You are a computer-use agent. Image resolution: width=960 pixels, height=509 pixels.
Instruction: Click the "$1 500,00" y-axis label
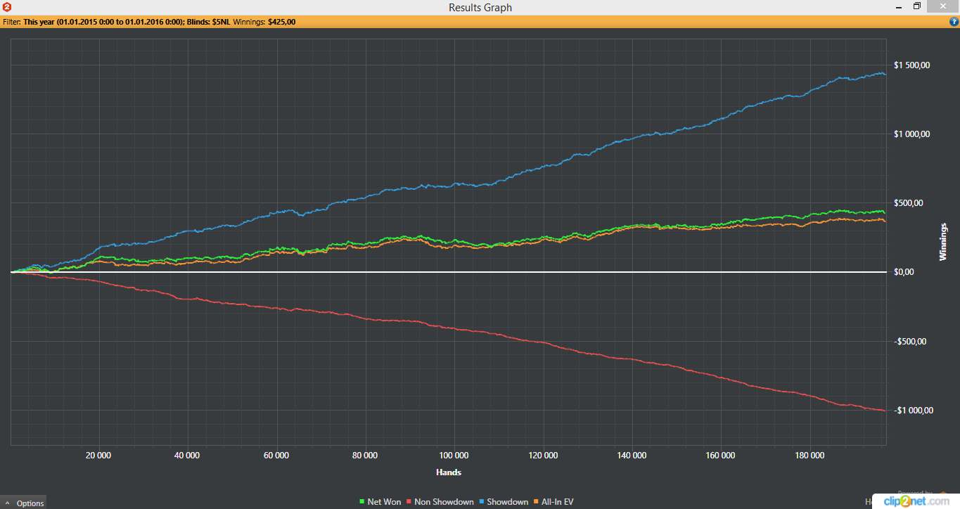click(x=912, y=65)
